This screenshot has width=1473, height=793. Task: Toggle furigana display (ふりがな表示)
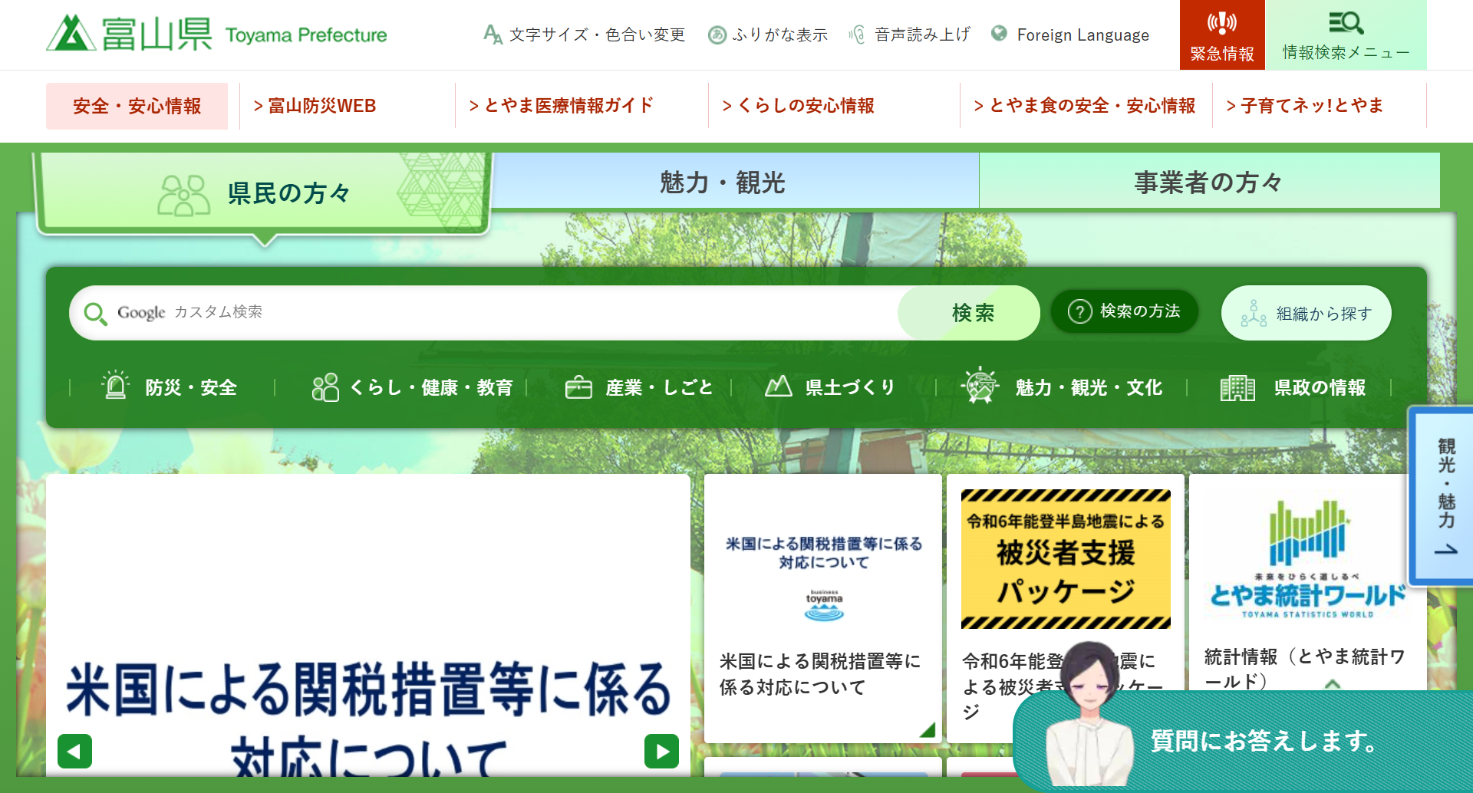point(768,35)
